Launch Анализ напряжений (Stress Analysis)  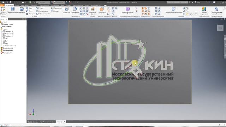click(204, 11)
